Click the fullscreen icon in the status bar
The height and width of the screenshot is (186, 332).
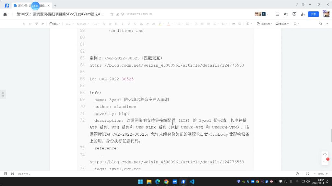[x=307, y=174]
